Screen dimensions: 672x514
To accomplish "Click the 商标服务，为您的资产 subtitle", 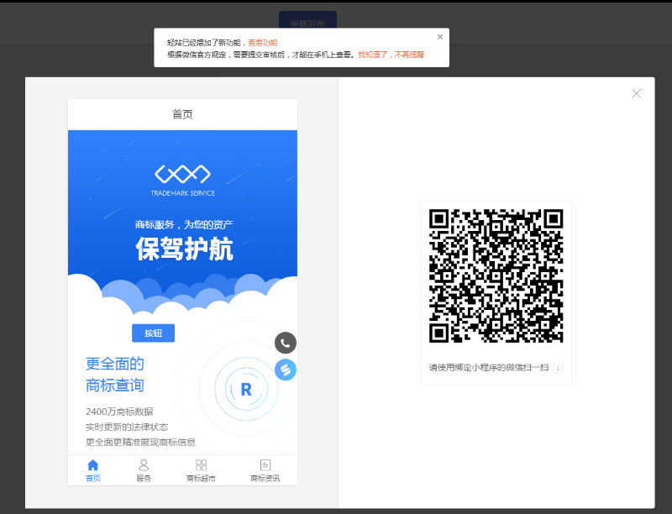I will click(x=184, y=224).
